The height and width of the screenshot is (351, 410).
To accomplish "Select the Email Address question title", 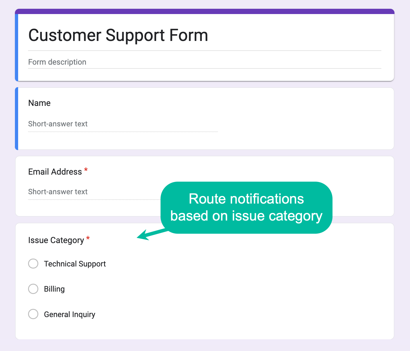I will 55,172.
